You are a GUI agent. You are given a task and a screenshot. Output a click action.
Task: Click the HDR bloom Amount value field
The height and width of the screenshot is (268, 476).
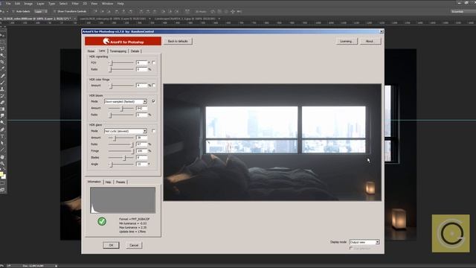[x=141, y=108]
